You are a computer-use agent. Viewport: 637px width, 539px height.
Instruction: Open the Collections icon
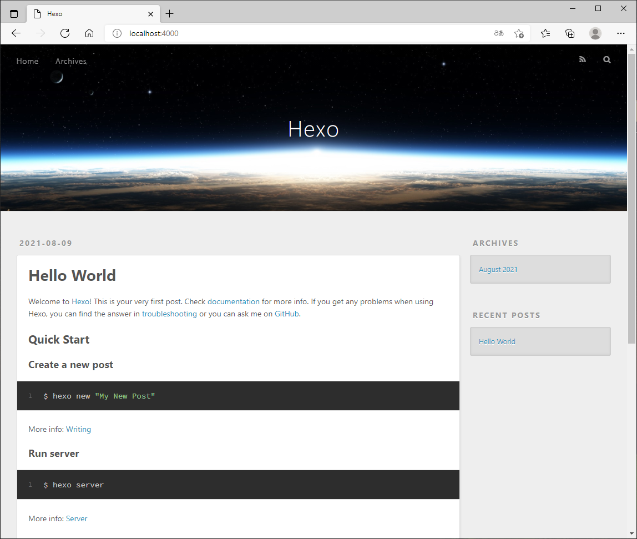570,33
